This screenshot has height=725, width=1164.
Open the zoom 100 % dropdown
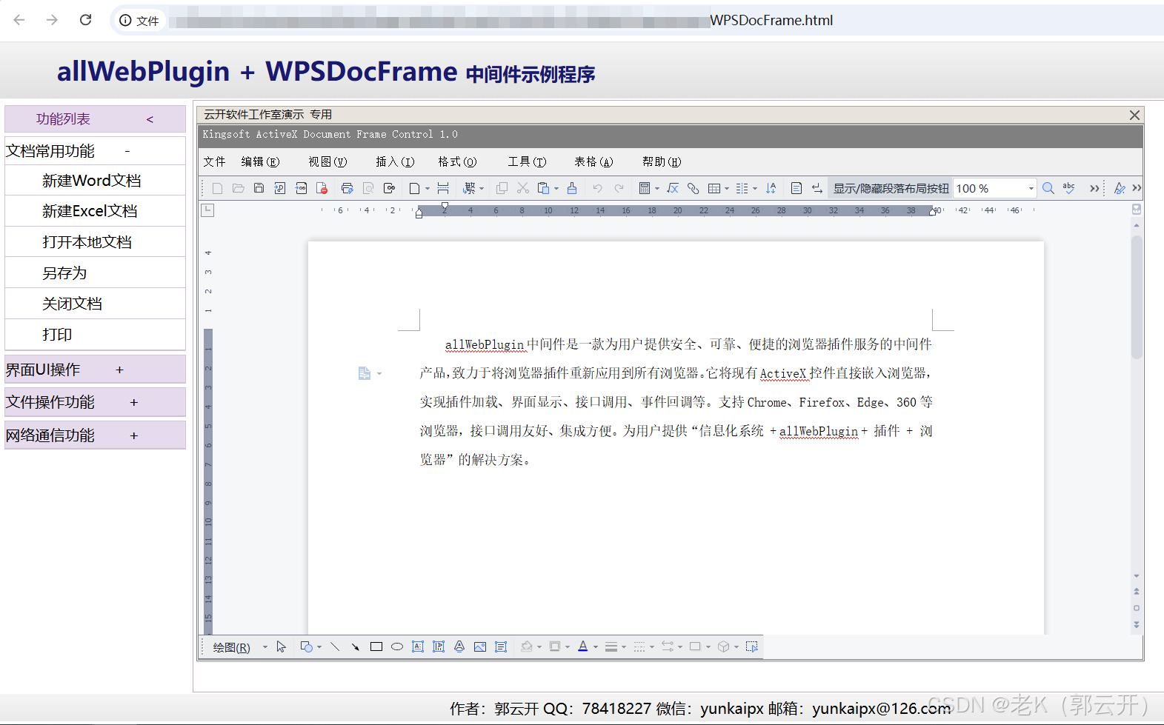click(1031, 188)
